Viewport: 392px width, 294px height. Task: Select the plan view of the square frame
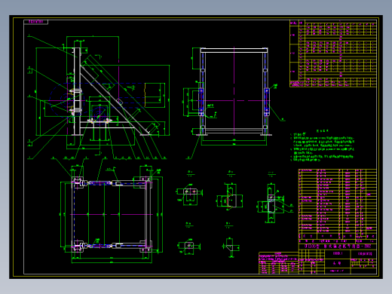click(111, 215)
